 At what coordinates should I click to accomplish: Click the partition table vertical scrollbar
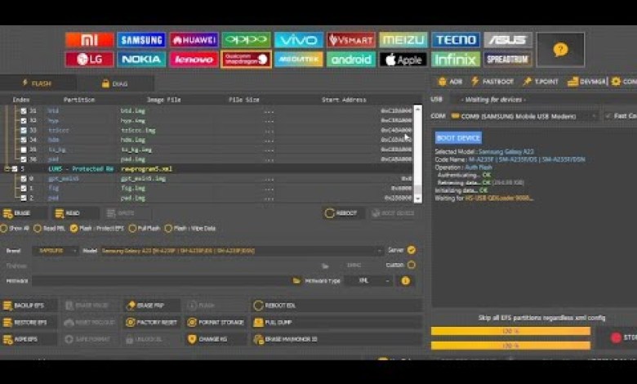tap(417, 154)
